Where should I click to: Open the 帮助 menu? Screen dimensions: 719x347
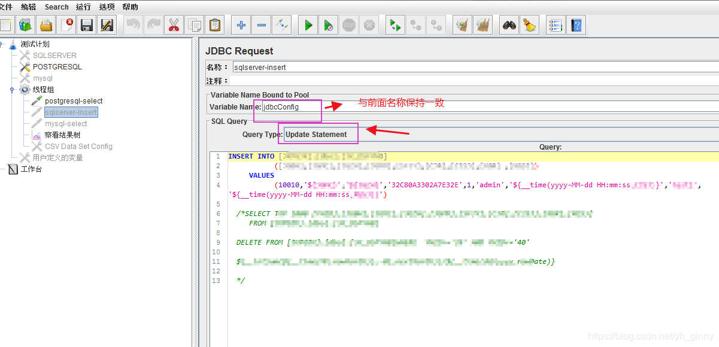click(x=130, y=7)
